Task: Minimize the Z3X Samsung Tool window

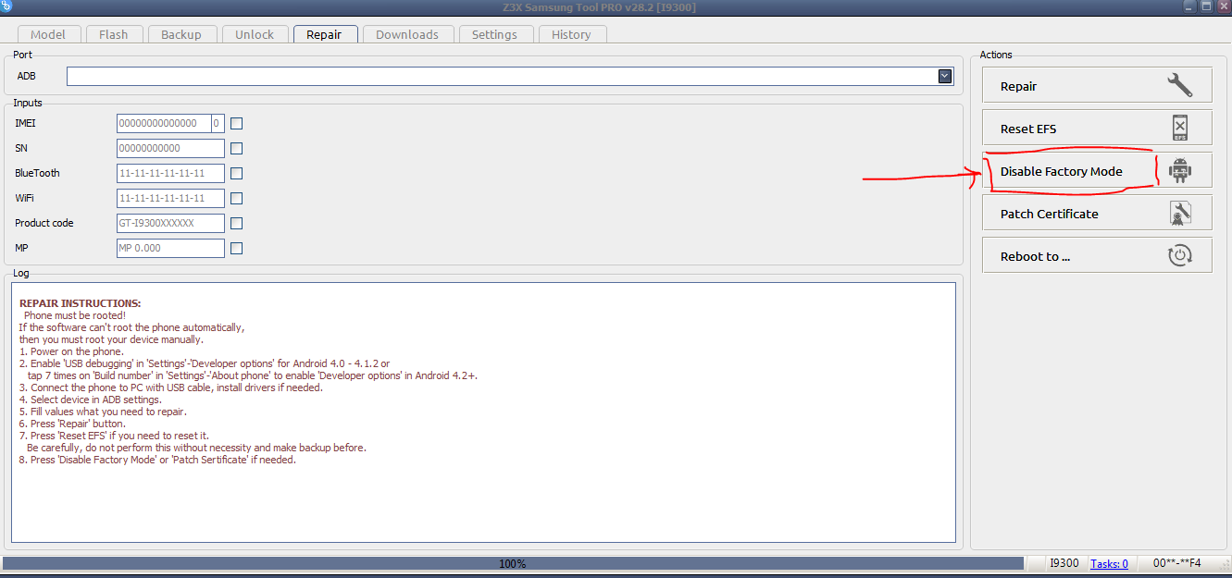Action: (x=1188, y=6)
